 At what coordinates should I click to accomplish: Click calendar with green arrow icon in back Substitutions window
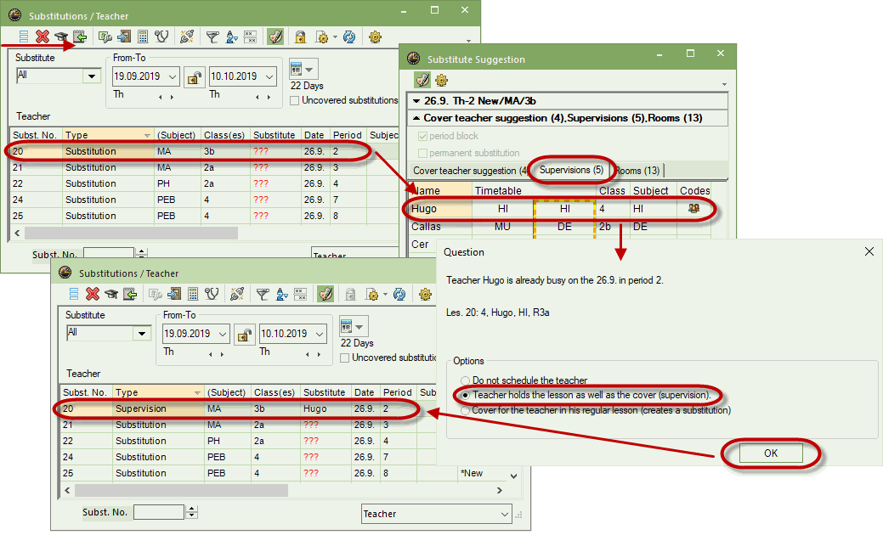(80, 37)
